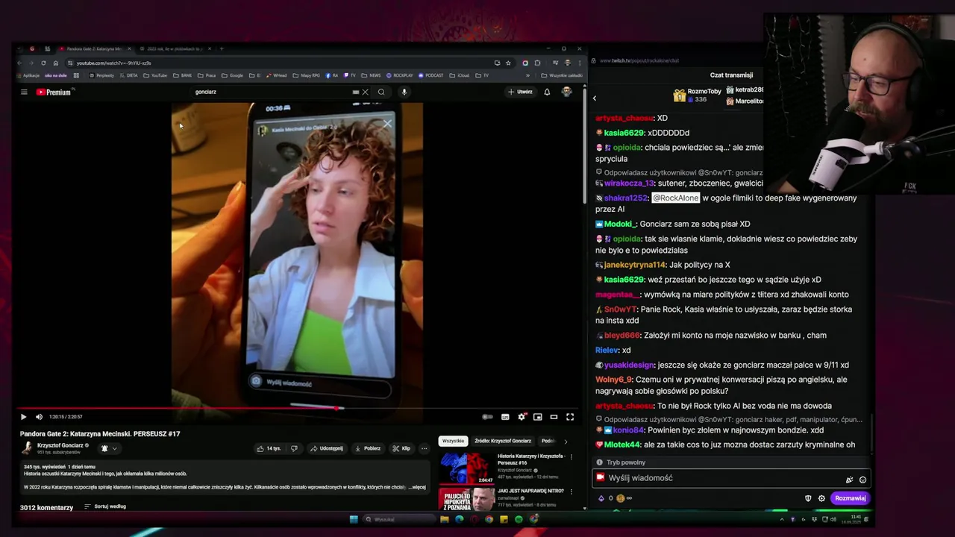Click Twitch chat message input field
Image resolution: width=955 pixels, height=537 pixels.
pos(732,478)
